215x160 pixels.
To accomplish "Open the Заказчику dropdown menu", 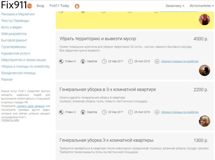I will point(175,6).
